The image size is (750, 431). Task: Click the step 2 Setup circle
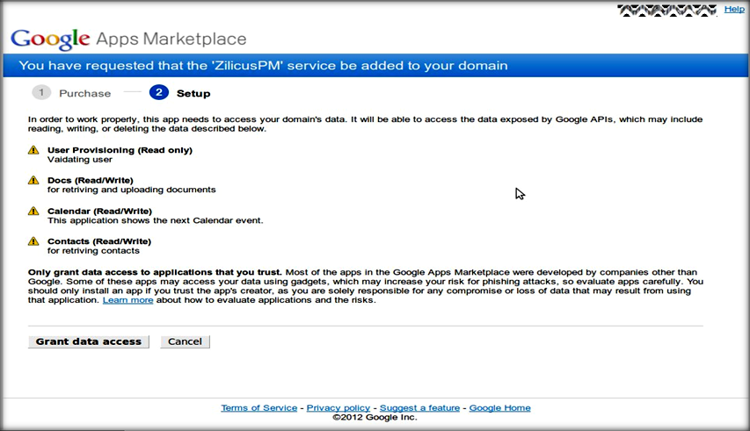click(x=159, y=92)
